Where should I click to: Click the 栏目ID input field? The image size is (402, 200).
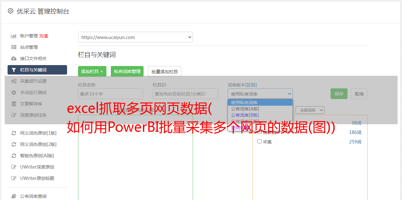[185, 94]
